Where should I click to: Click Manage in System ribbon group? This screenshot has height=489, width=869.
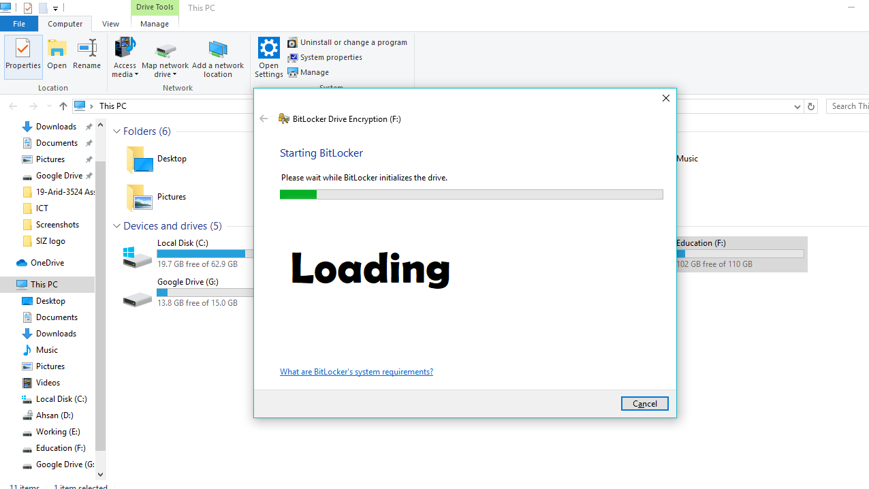point(309,72)
